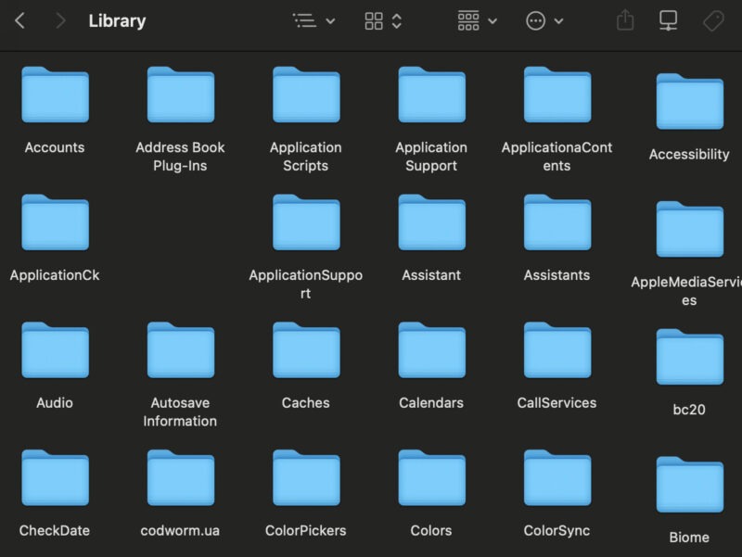Screen dimensions: 742x557
Task: Open the Accounts folder
Action: click(54, 95)
